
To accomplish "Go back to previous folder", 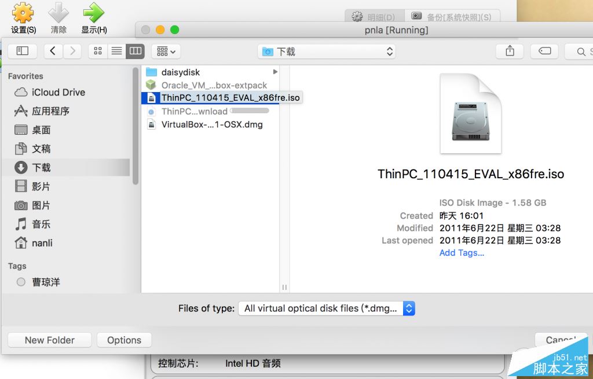I will tap(53, 51).
